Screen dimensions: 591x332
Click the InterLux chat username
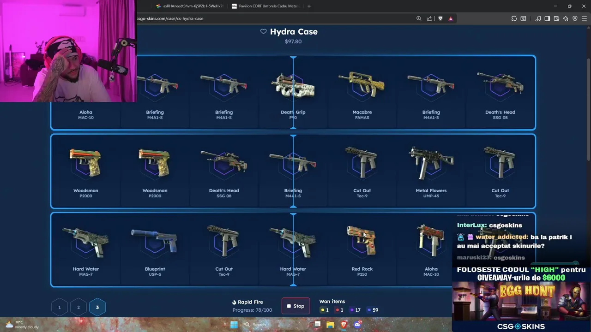pyautogui.click(x=471, y=225)
